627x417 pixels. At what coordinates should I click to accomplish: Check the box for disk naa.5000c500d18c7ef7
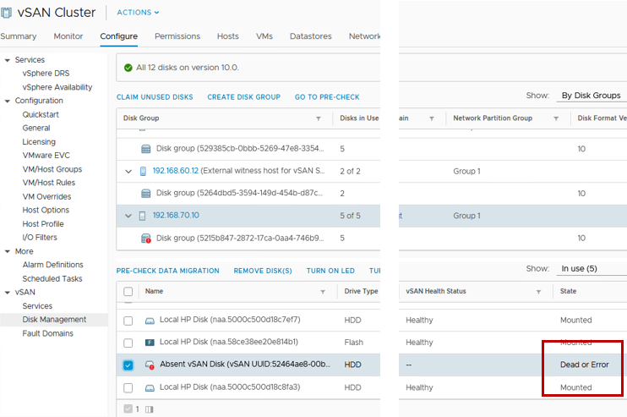click(128, 321)
